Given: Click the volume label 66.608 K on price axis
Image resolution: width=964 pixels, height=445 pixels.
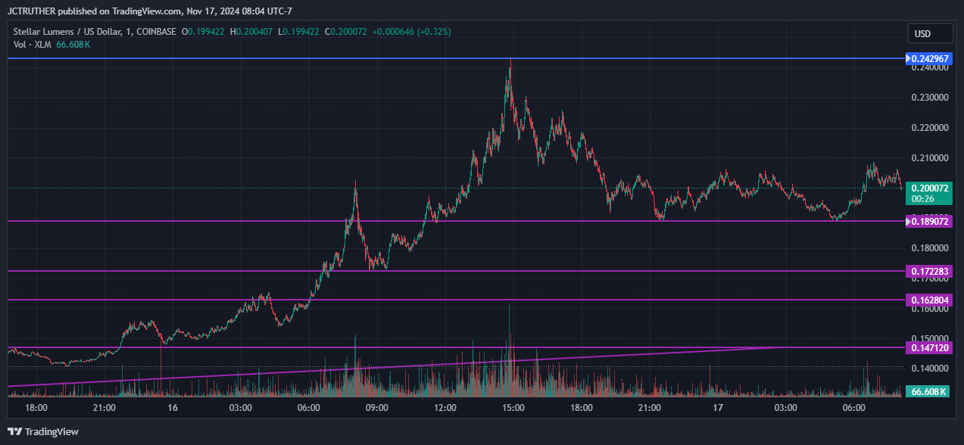Looking at the screenshot, I should (x=927, y=391).
